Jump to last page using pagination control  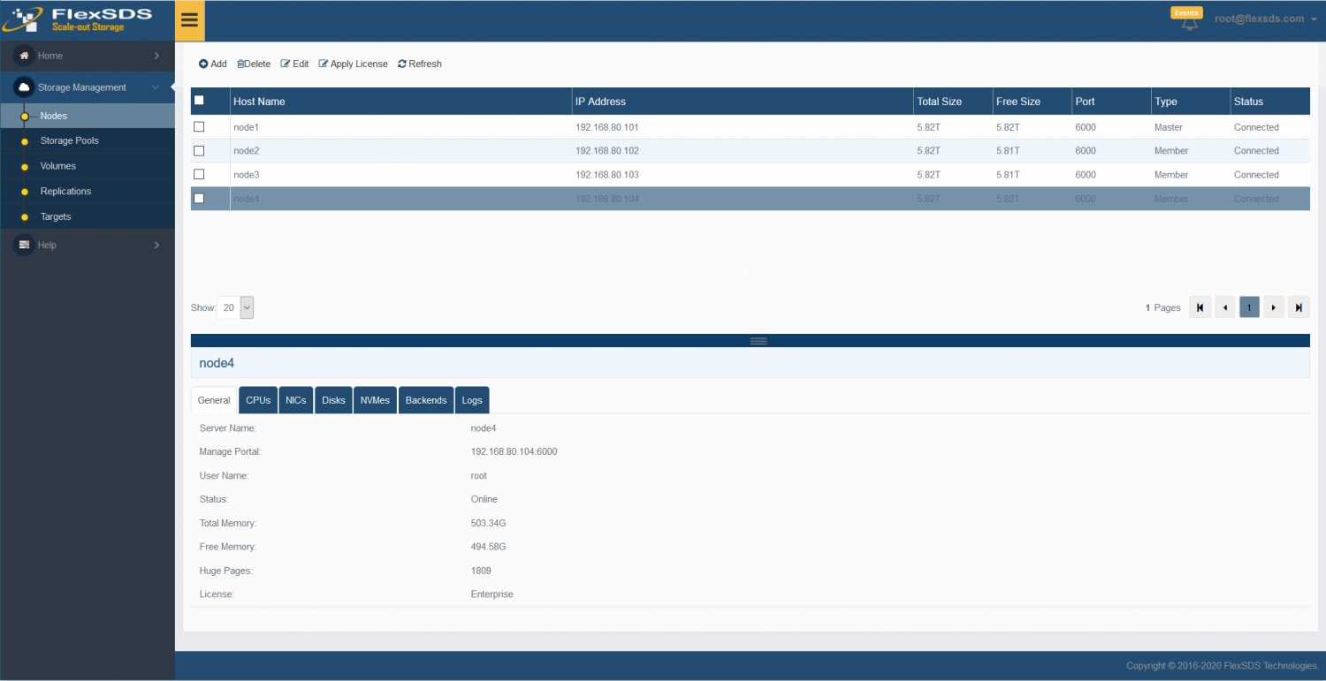point(1299,306)
